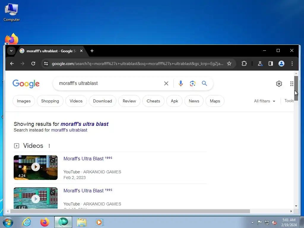Start voice search with microphone
The height and width of the screenshot is (228, 304).
click(x=181, y=83)
